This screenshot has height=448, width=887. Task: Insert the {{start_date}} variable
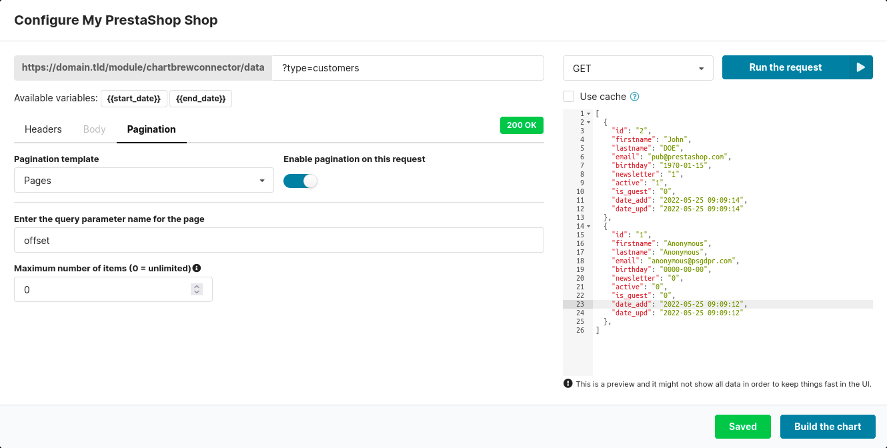(134, 99)
